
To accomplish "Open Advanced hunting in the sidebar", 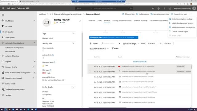I will pyautogui.click(x=12, y=56).
